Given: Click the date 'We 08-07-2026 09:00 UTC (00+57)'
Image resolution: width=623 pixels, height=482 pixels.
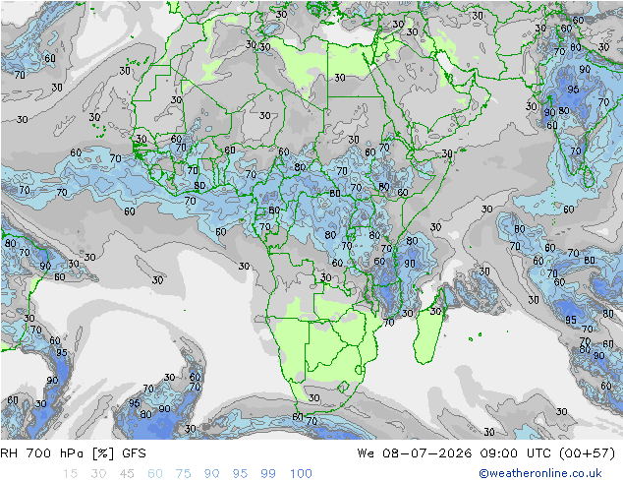Looking at the screenshot, I should pos(486,453).
